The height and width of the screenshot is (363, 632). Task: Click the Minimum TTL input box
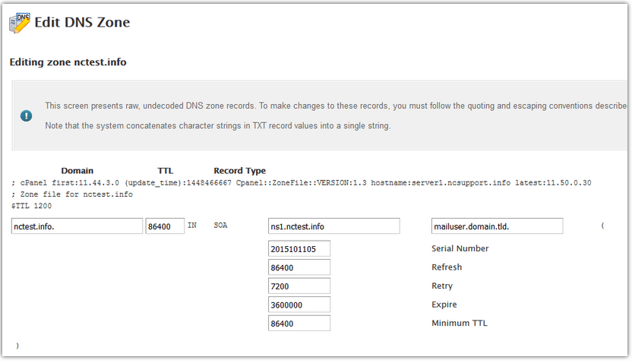pos(299,323)
